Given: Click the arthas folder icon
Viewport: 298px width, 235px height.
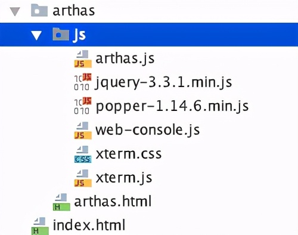Looking at the screenshot, I should [x=39, y=11].
